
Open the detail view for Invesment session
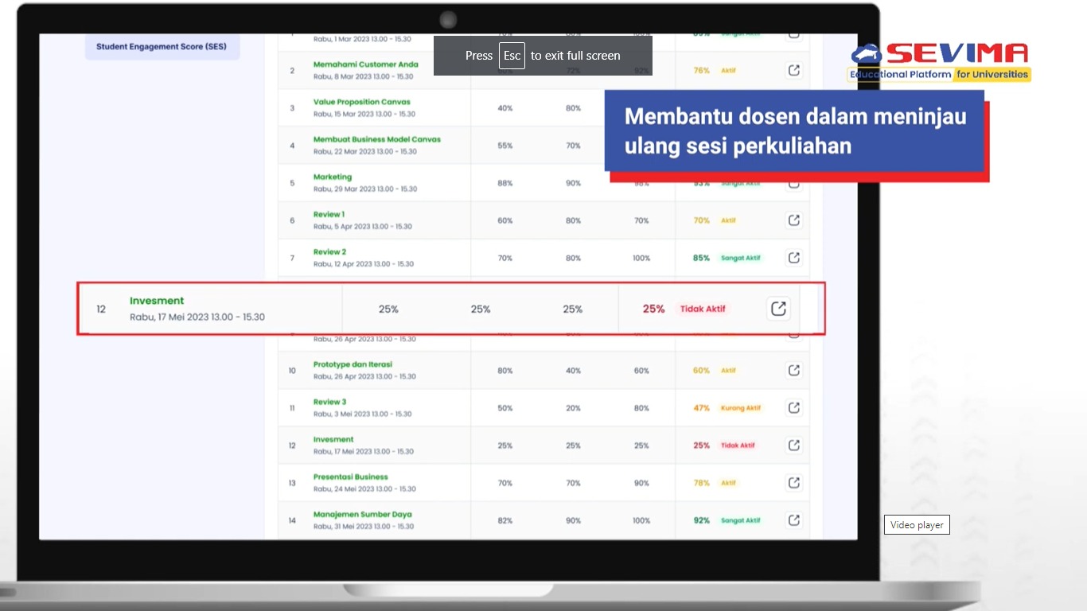[778, 309]
